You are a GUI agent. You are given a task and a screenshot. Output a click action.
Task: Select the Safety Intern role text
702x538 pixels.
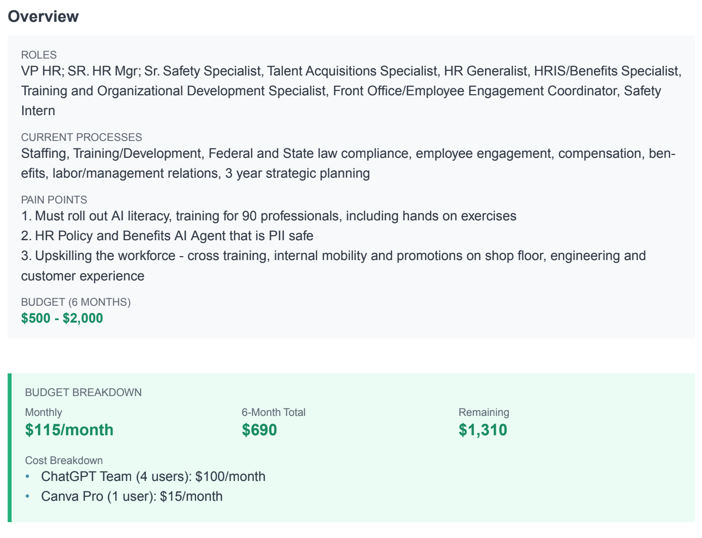pos(37,110)
